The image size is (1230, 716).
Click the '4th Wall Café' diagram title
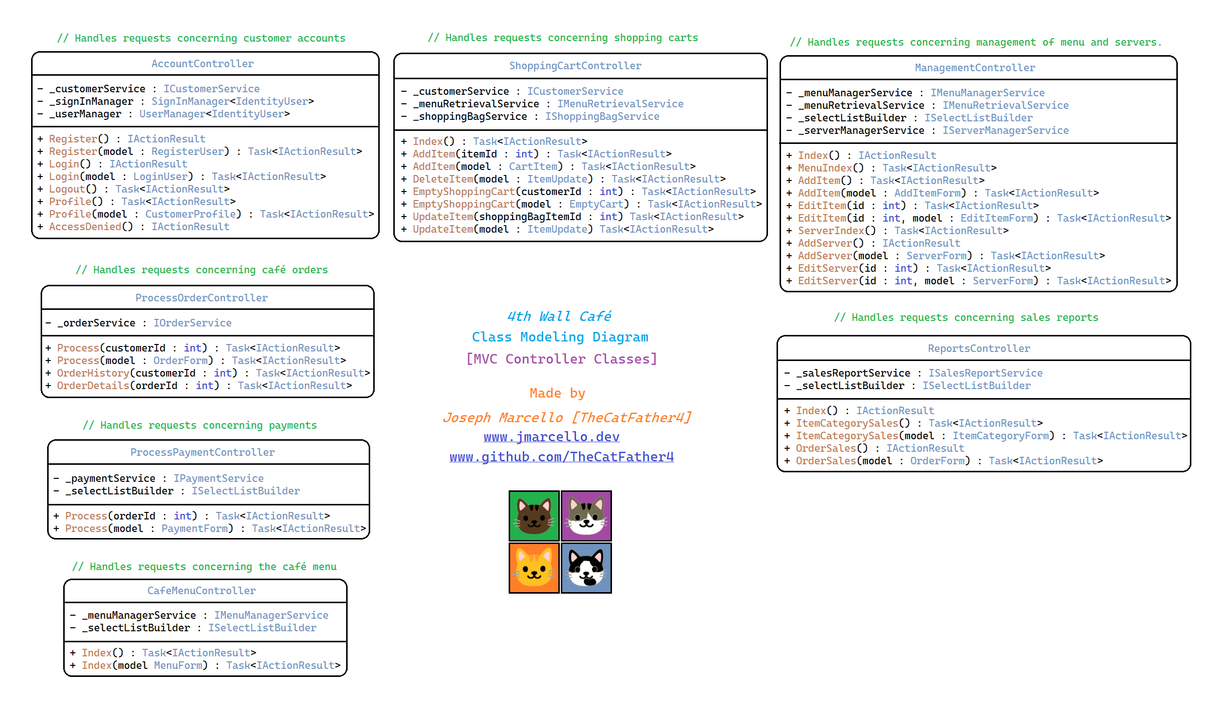[x=559, y=316]
